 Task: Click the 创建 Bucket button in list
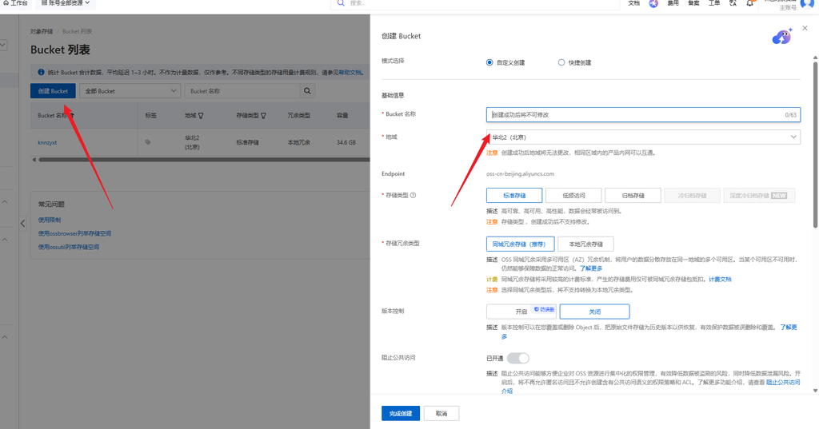click(53, 91)
